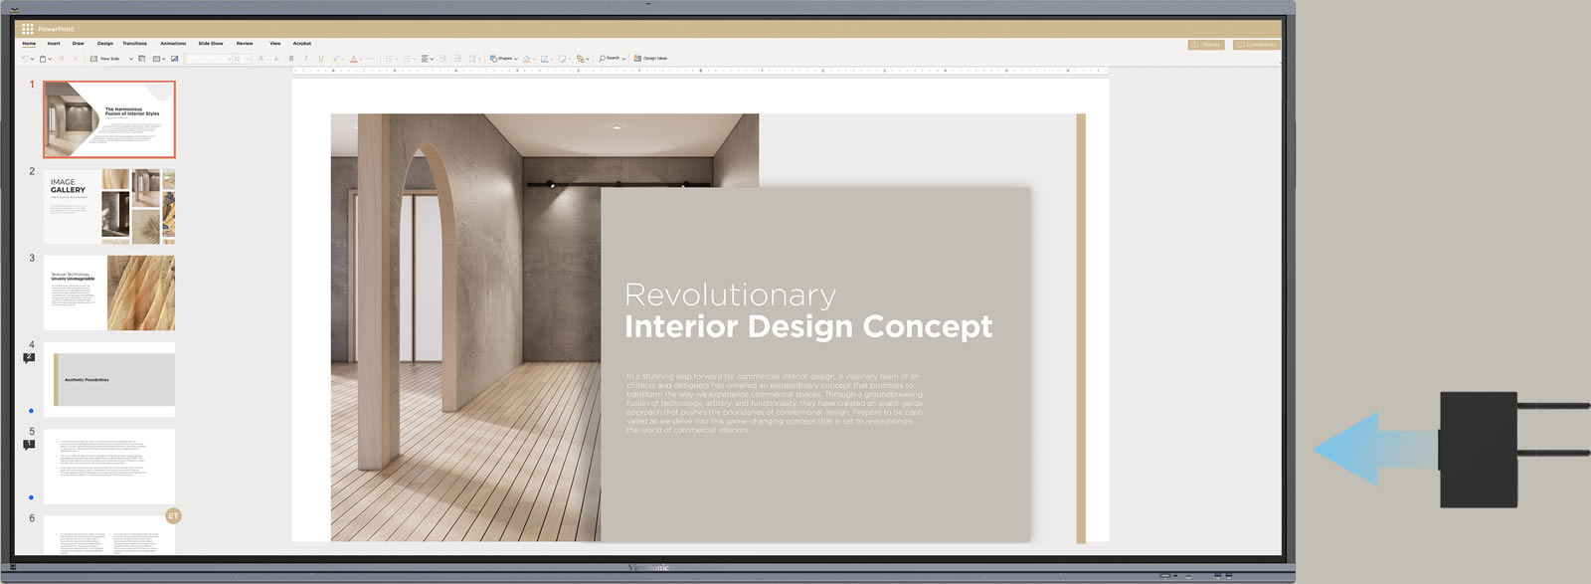
Task: Click the Search magnifier icon
Action: [x=603, y=59]
